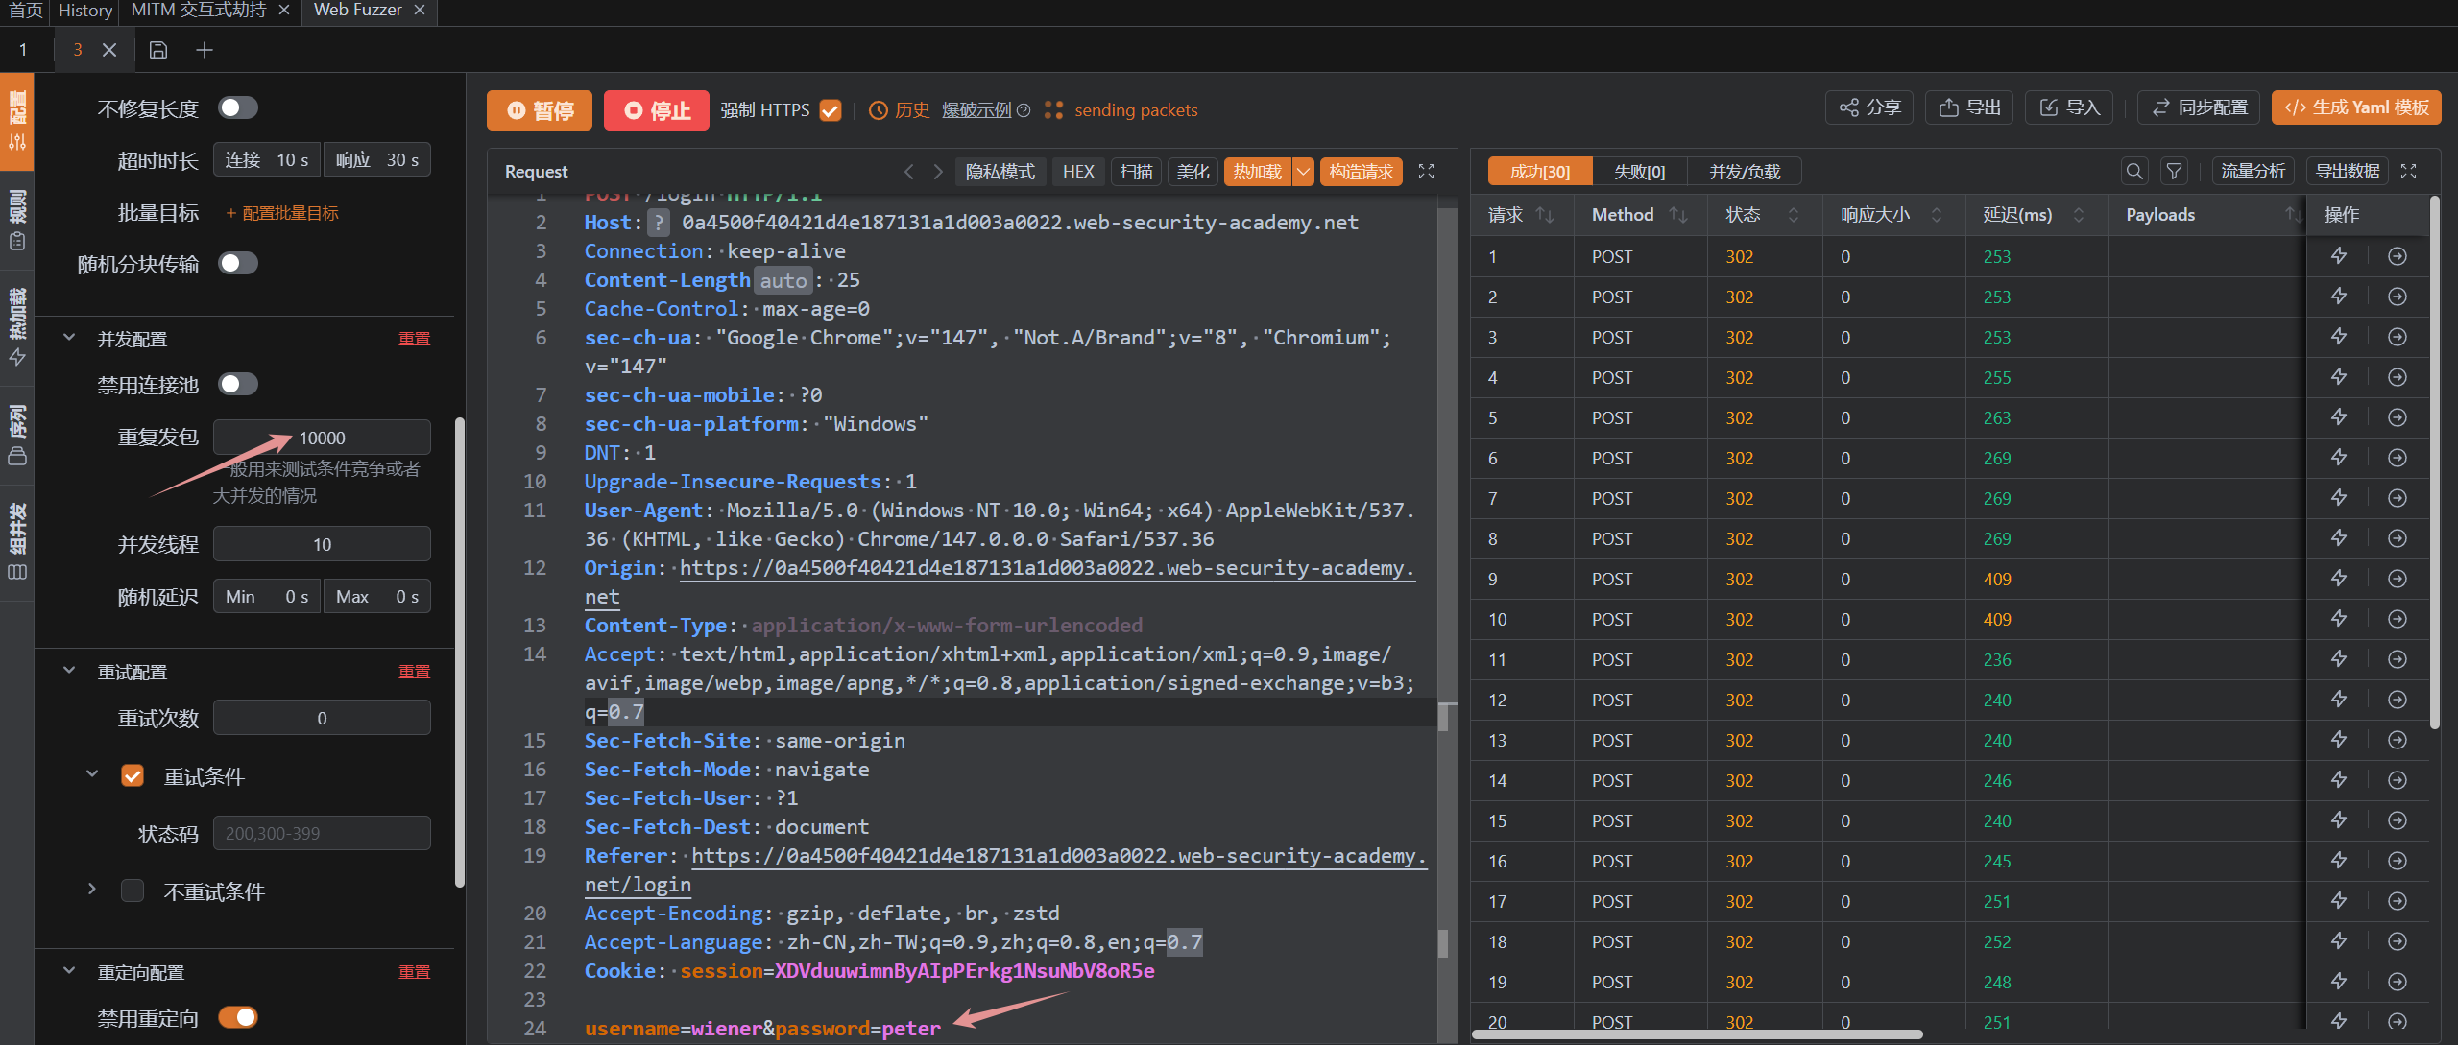Screen dimensions: 2458x1045
Task: Collapse the 重定向配置 section
Action: (x=69, y=971)
